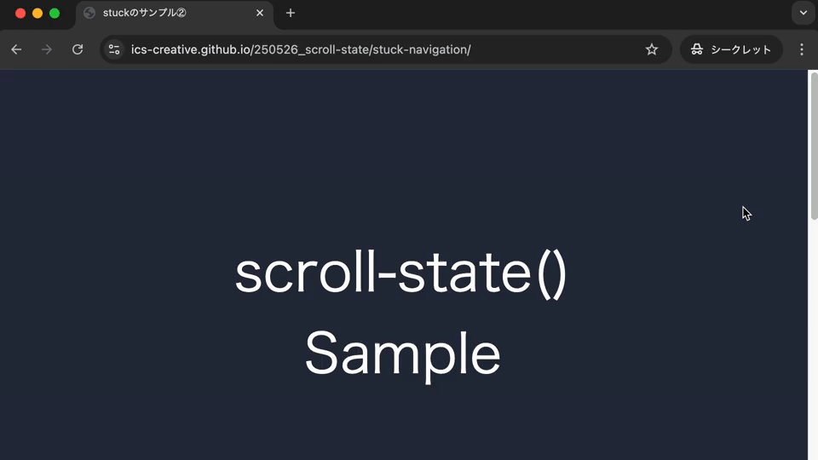Open the three-dot Chrome menu
Image resolution: width=818 pixels, height=460 pixels.
pyautogui.click(x=802, y=49)
